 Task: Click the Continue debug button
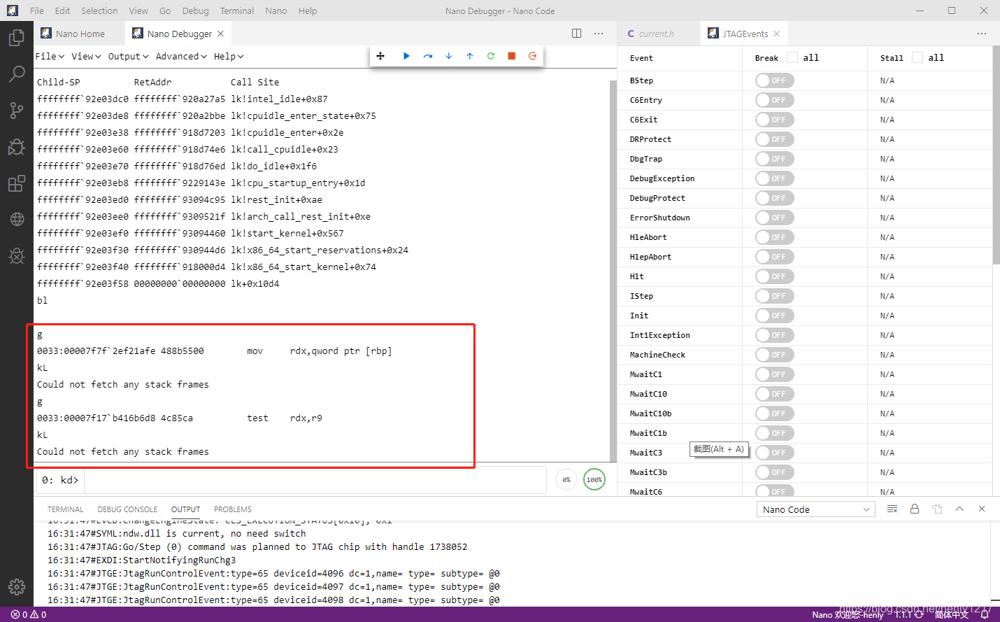click(x=406, y=56)
